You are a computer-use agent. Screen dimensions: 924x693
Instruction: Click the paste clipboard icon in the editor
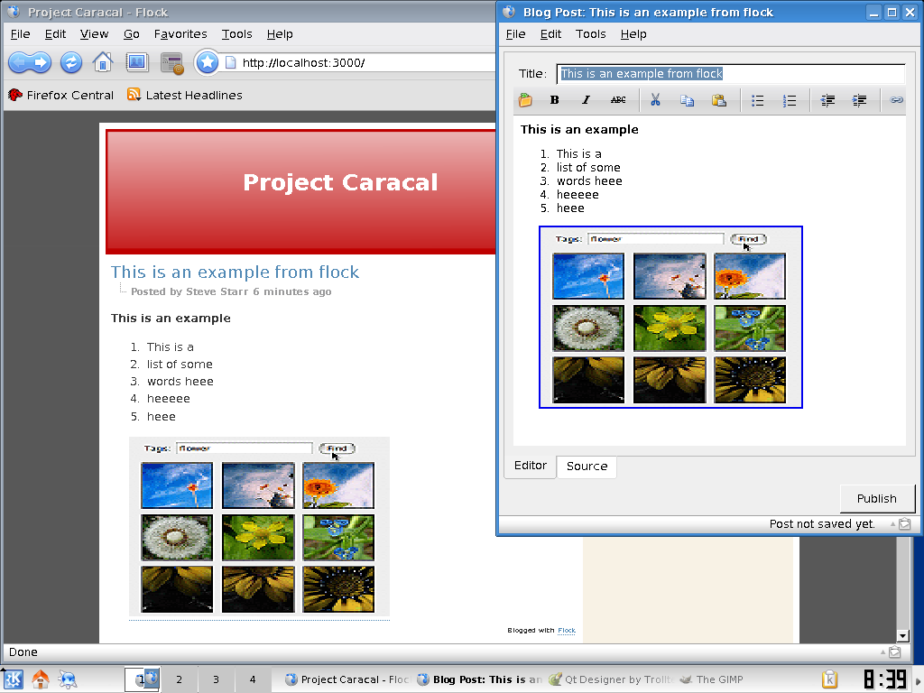(x=719, y=100)
